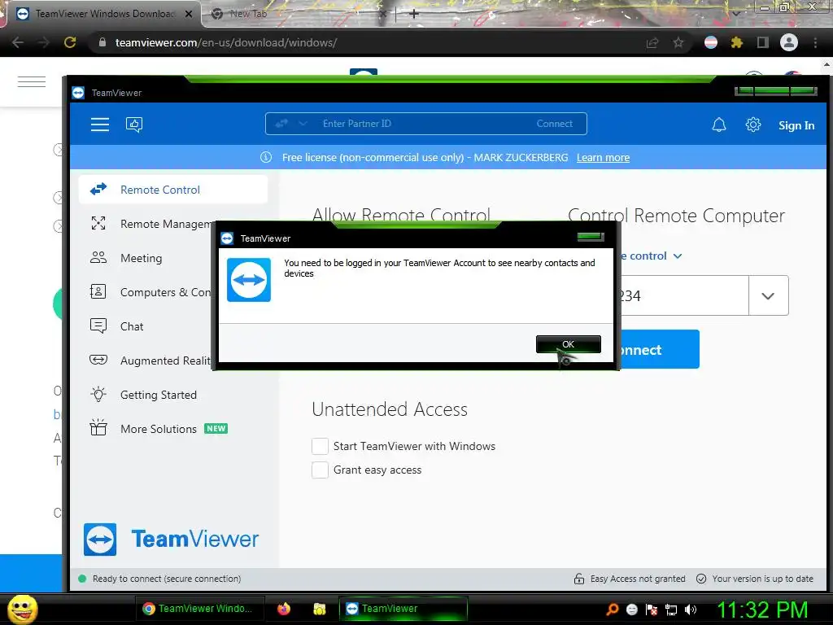833x625 pixels.
Task: Open the file explorer taskbar icon
Action: click(319, 609)
